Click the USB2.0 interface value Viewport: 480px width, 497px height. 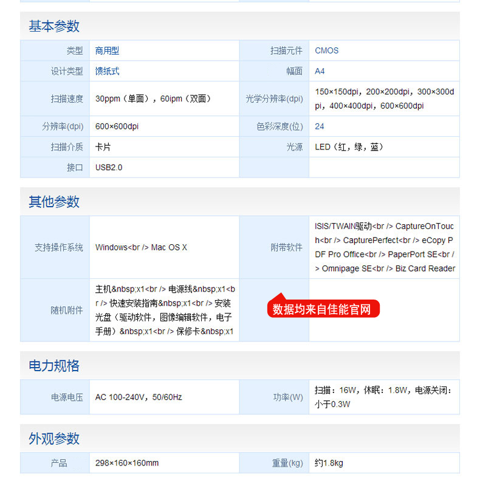coord(109,167)
